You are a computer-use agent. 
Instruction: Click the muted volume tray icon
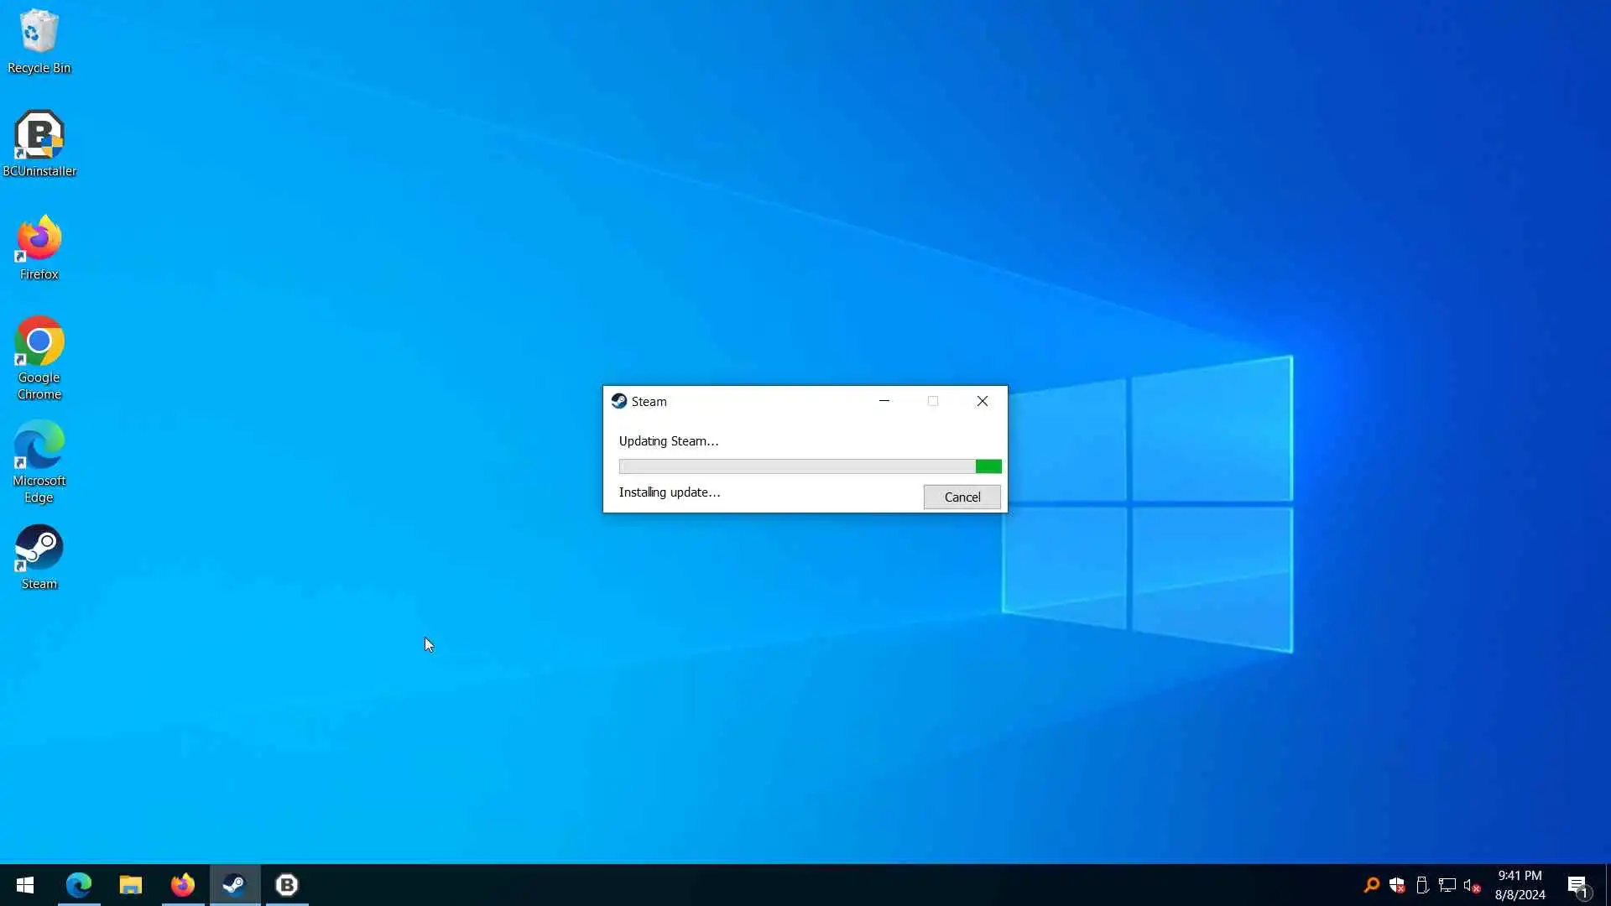coord(1471,885)
